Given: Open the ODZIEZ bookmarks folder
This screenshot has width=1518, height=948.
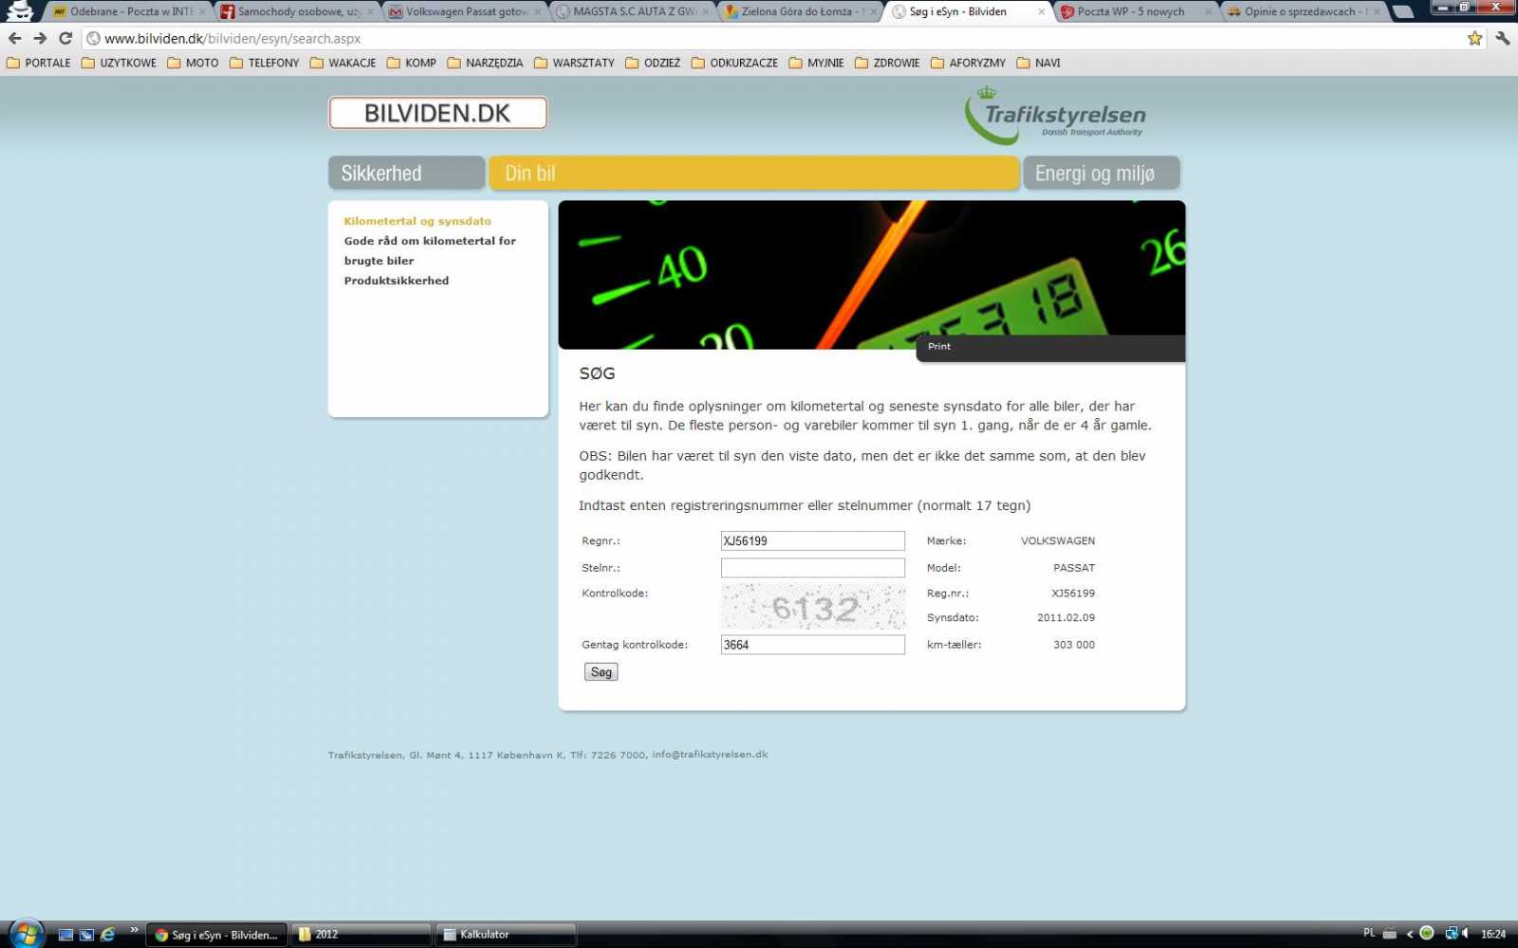Looking at the screenshot, I should [x=653, y=63].
